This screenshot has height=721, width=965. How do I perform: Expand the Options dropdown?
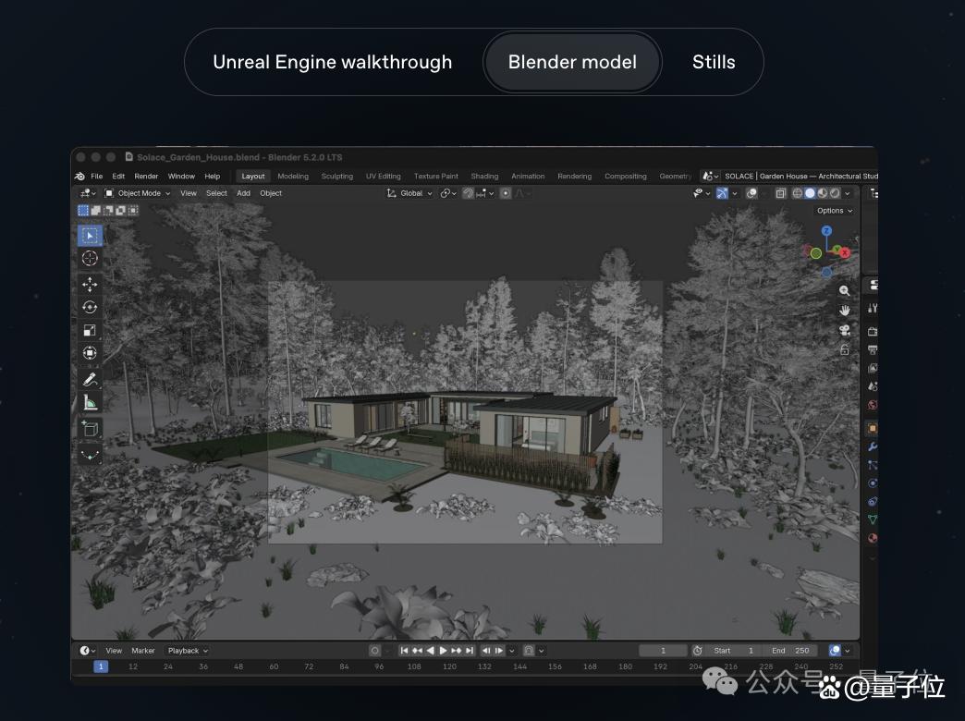(x=835, y=211)
